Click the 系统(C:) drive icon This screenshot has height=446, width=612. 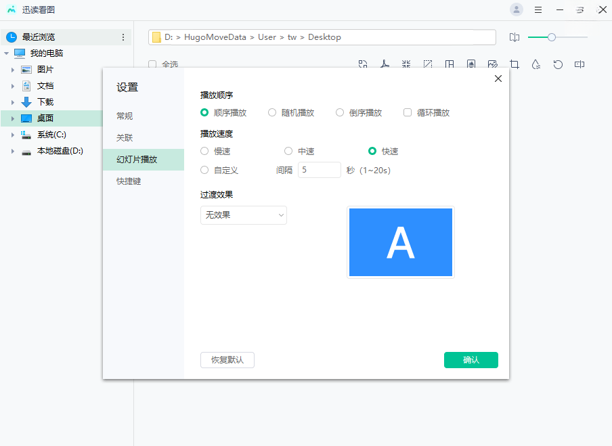point(26,135)
